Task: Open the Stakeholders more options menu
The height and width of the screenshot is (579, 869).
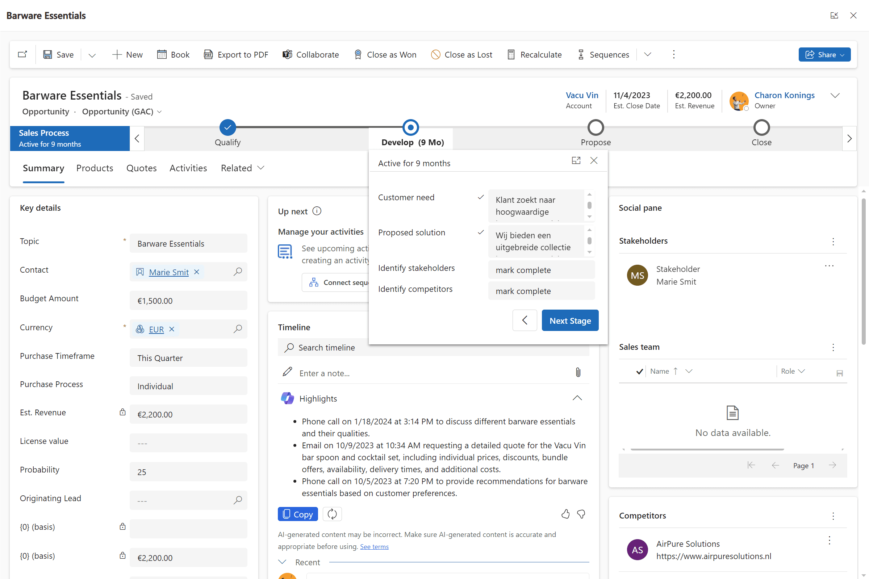Action: tap(833, 242)
